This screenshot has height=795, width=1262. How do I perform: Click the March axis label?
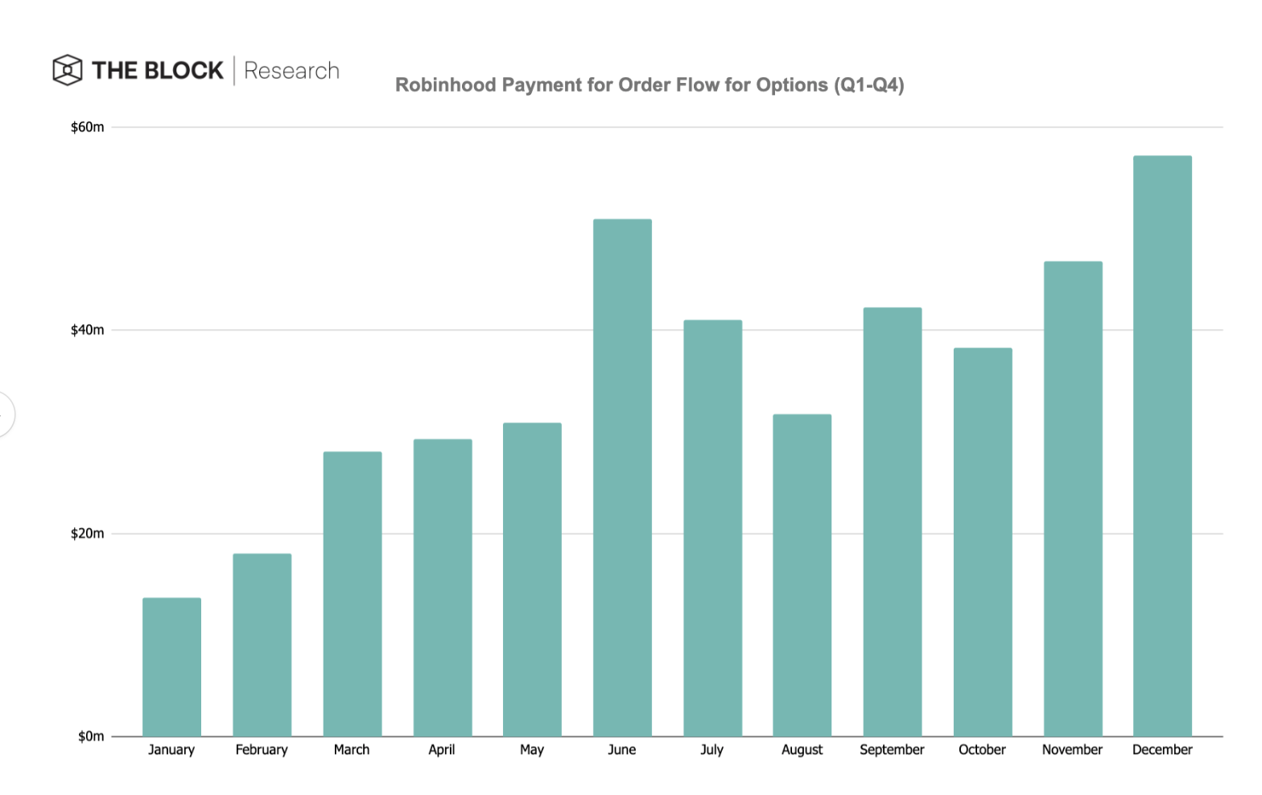(x=352, y=750)
